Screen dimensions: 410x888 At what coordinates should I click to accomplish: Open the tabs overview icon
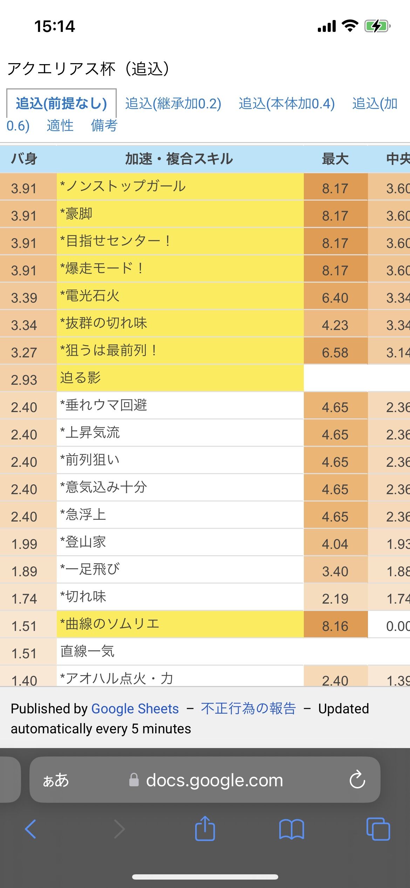pyautogui.click(x=378, y=829)
